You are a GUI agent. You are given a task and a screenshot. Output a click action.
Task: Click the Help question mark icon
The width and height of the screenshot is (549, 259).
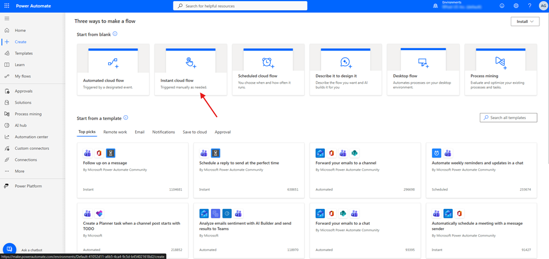point(529,6)
